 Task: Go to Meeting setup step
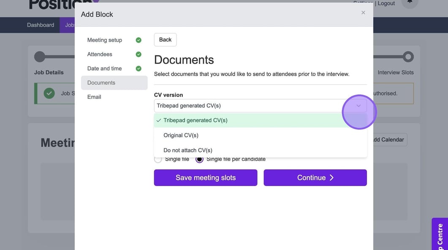(x=104, y=40)
